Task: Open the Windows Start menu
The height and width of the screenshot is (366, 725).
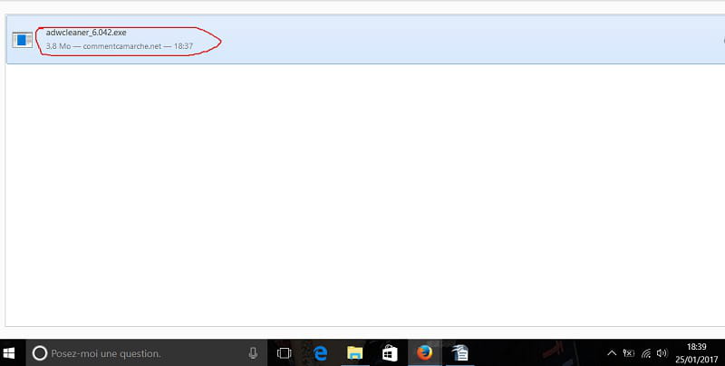Action: tap(9, 353)
